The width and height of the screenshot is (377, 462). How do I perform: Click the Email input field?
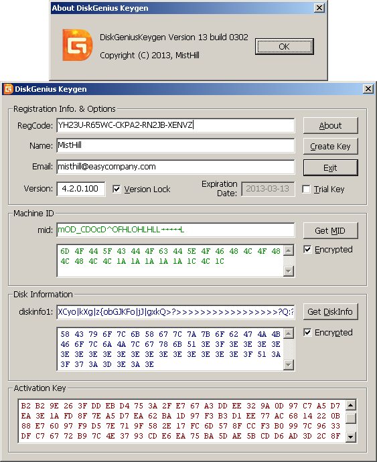(175, 167)
